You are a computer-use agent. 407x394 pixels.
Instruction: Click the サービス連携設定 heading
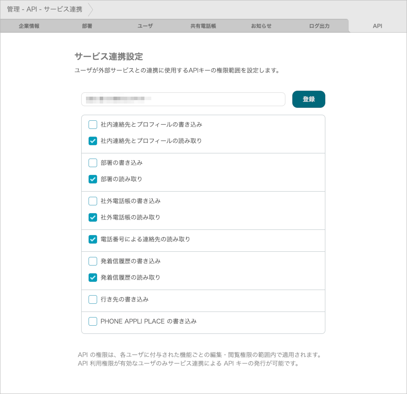click(109, 56)
